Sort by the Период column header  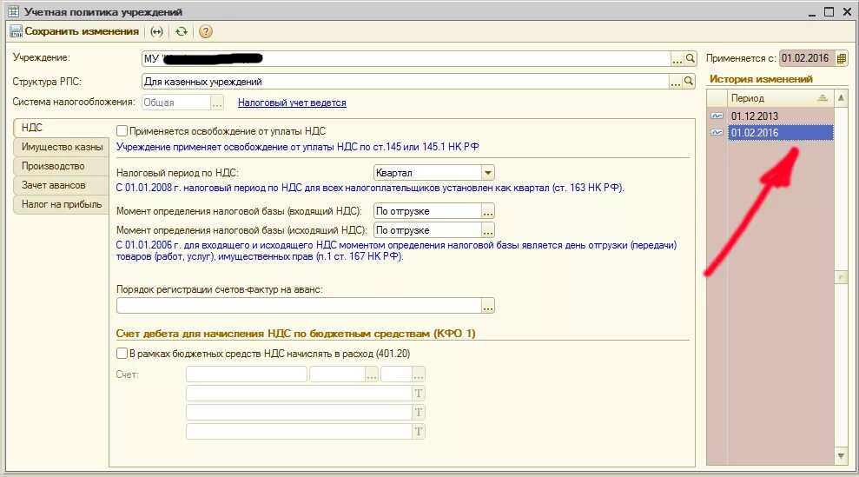click(x=781, y=98)
